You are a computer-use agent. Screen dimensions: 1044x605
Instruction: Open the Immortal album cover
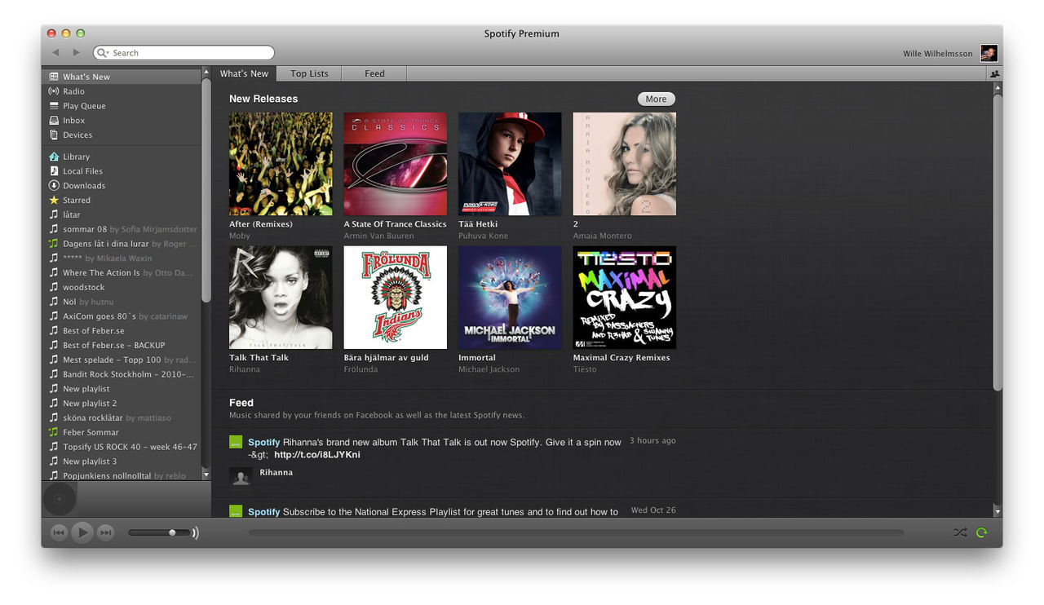[510, 298]
